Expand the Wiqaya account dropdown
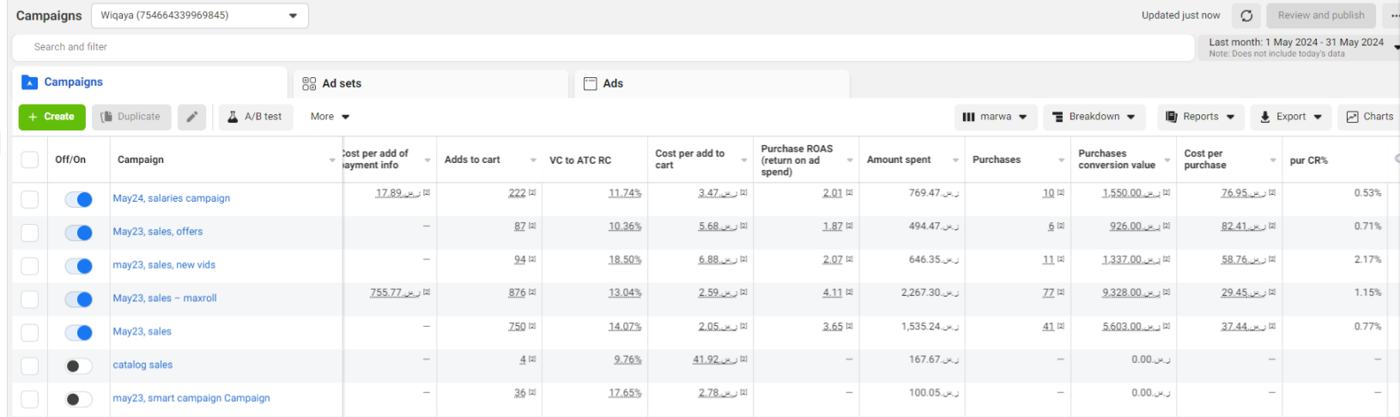The image size is (1400, 417). [x=199, y=15]
